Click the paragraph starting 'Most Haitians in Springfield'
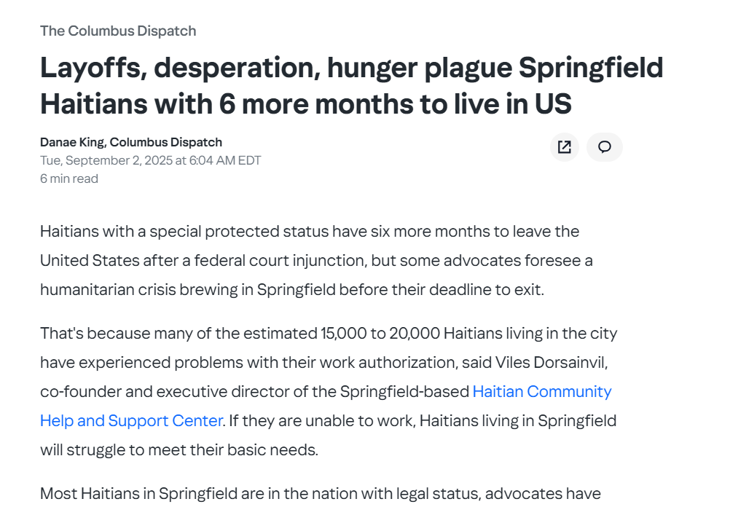This screenshot has height=515, width=730. pos(321,494)
